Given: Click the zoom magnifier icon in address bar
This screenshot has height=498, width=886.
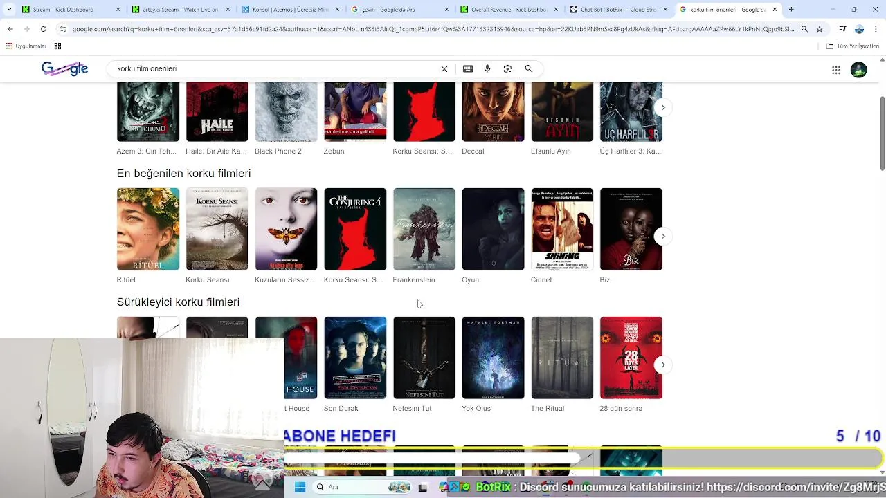Looking at the screenshot, I should point(804,29).
